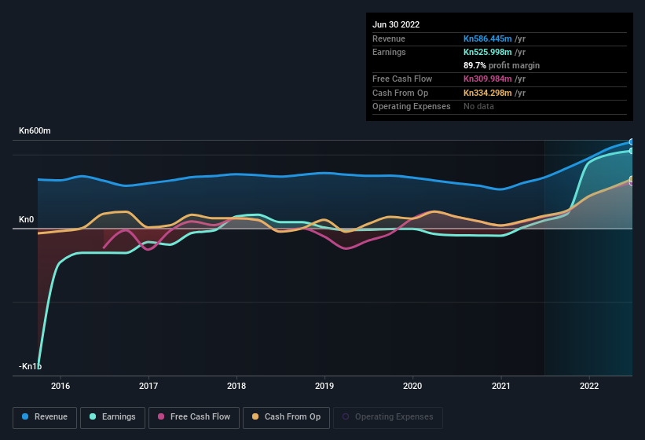Toggle the Revenue series legend button

click(45, 417)
